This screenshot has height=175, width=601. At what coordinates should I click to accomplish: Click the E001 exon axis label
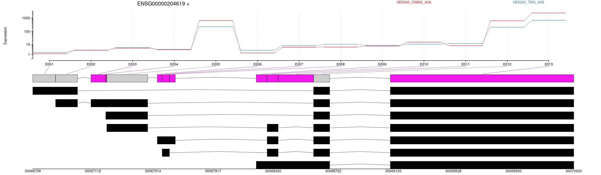tap(49, 64)
